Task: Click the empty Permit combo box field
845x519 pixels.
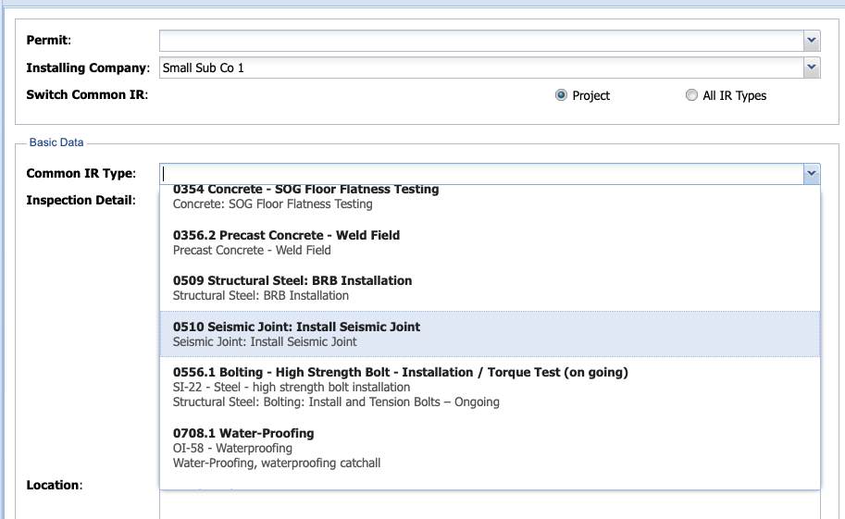Action: point(481,41)
